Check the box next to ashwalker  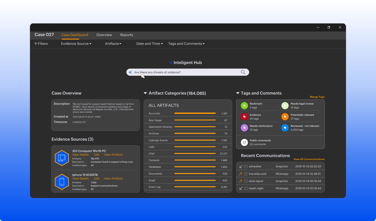coord(246,167)
